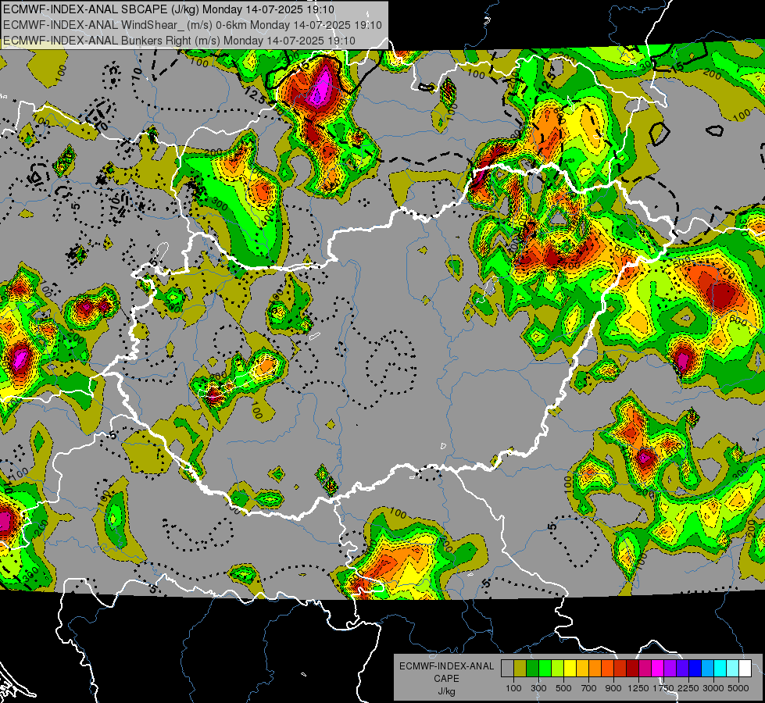765x703 pixels.
Task: Click the legend tick label 900
Action: pyautogui.click(x=613, y=688)
